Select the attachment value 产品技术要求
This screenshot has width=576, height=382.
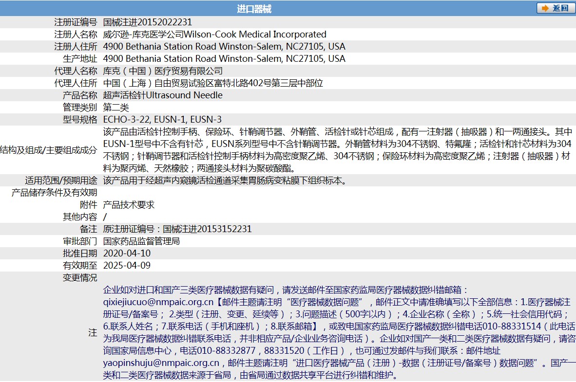click(x=129, y=205)
